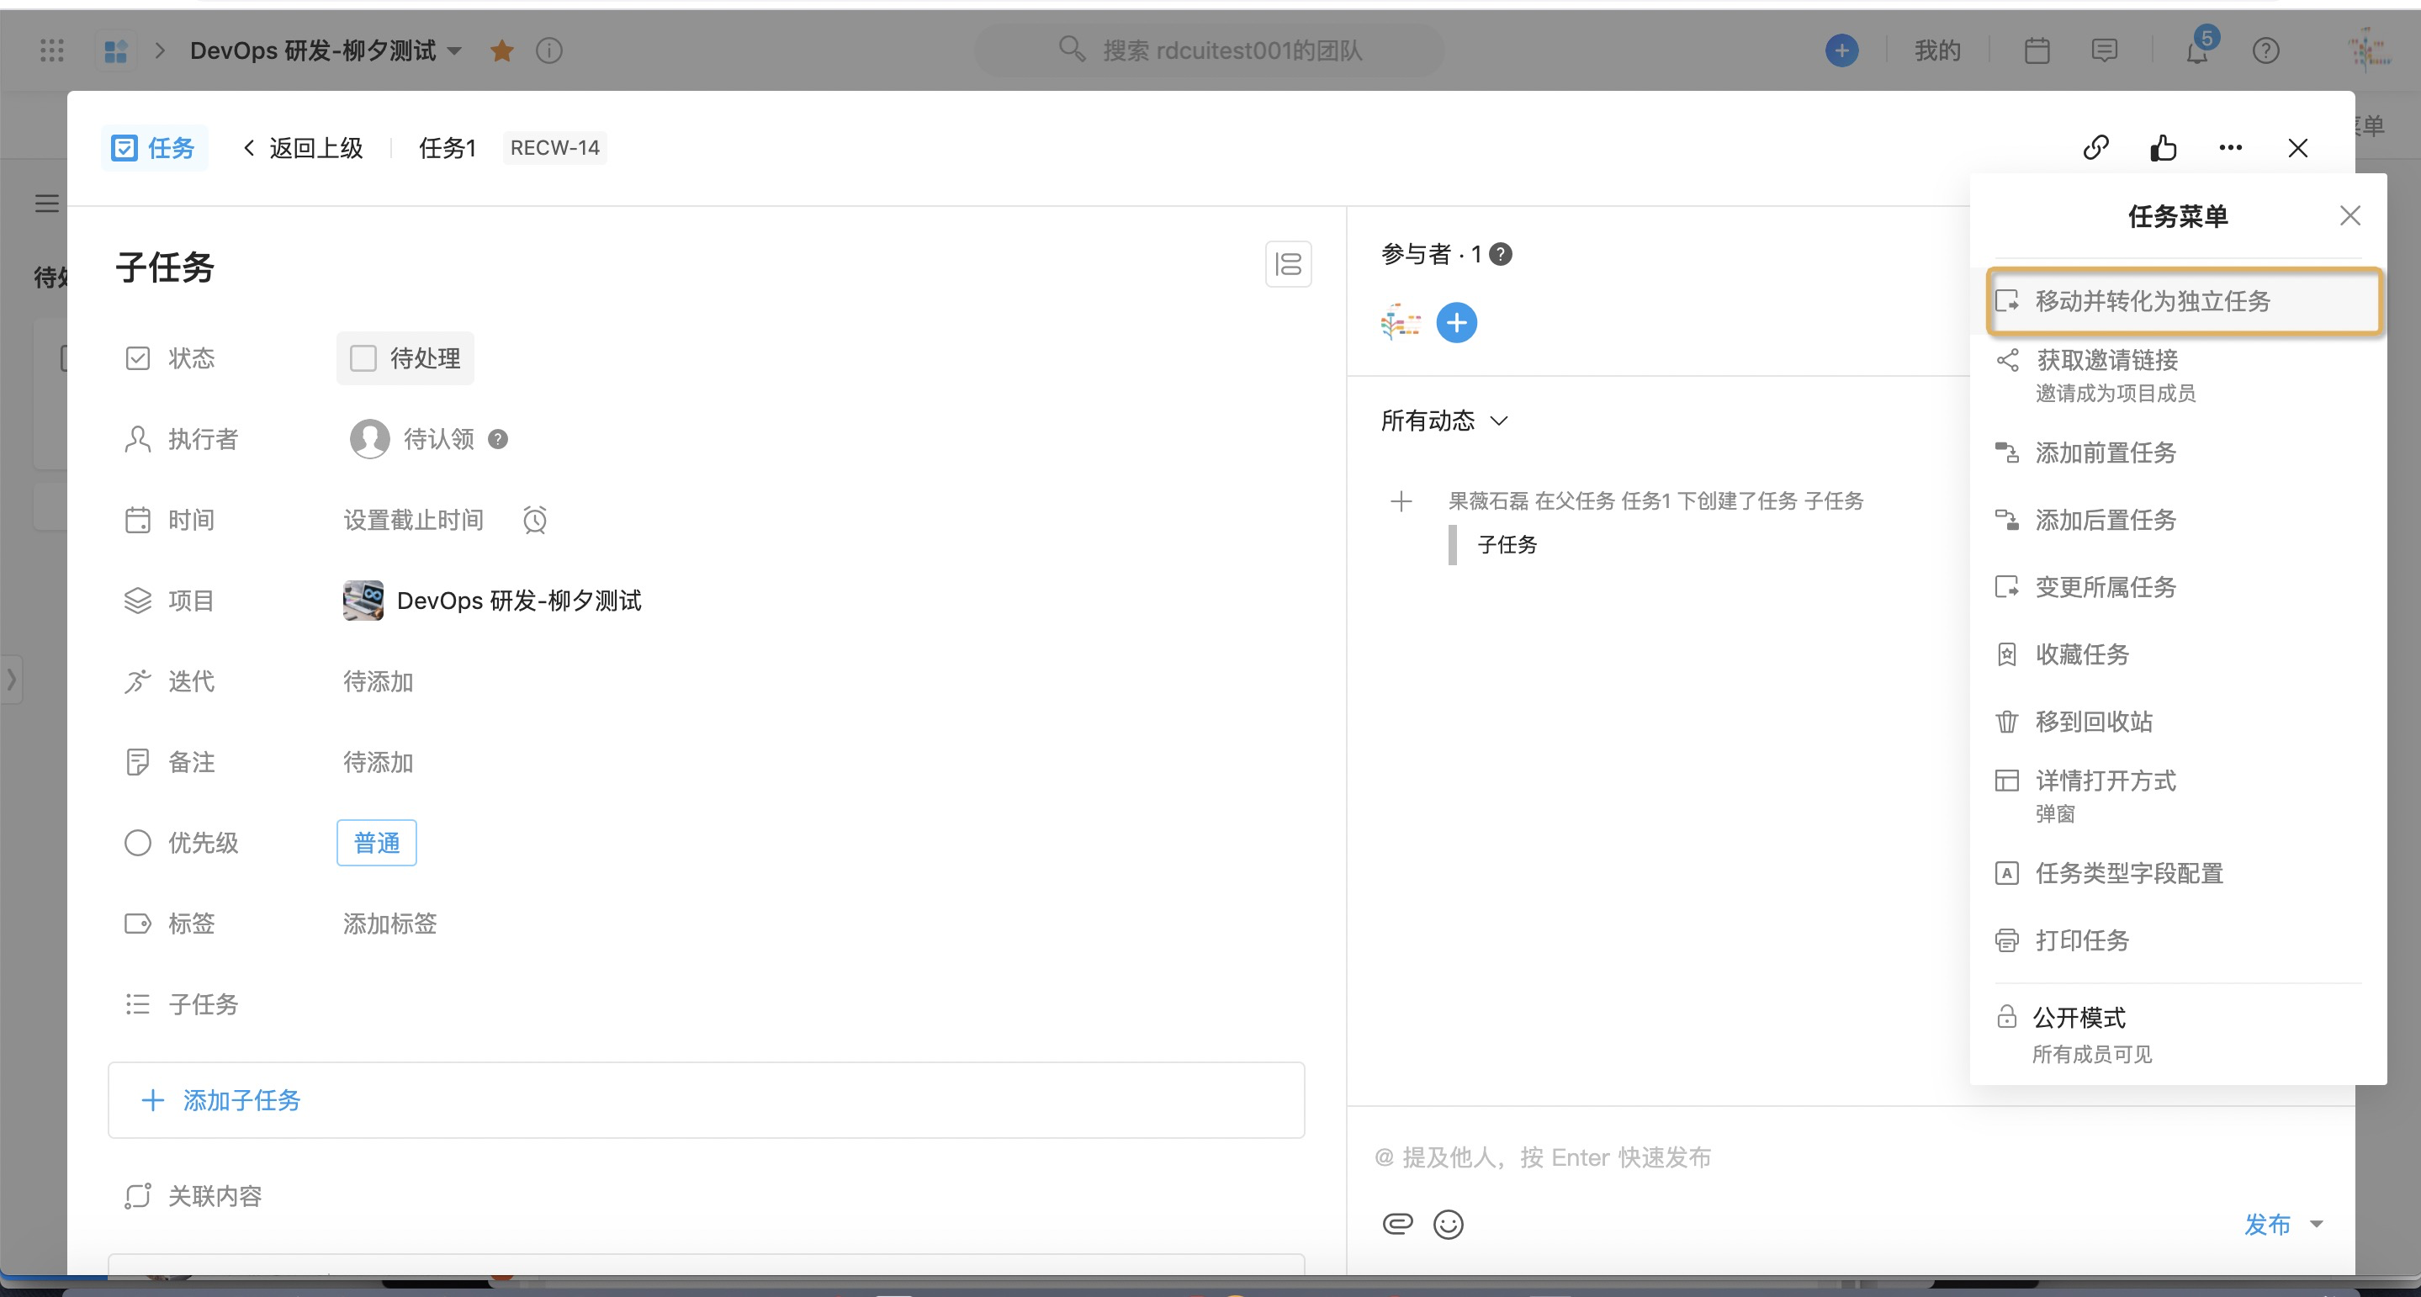This screenshot has width=2421, height=1297.
Task: Open the three-dots more menu
Action: 2230,147
